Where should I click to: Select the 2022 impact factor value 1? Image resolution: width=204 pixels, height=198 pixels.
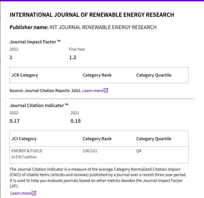point(11,57)
